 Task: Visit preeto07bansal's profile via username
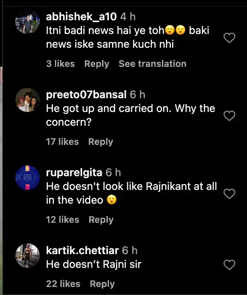[86, 95]
